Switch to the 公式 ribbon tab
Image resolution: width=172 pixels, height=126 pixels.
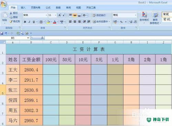[x=48, y=8]
